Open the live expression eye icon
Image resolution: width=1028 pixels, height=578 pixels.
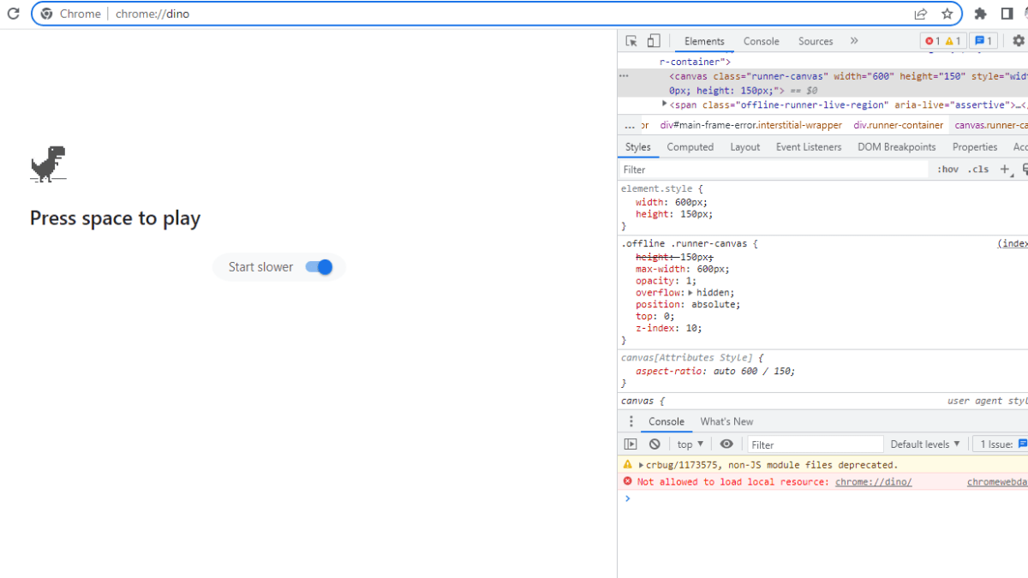726,444
